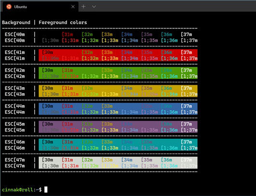Select the Ubuntu terminal tab
Viewport: 256px width, 196px height.
(40, 7)
